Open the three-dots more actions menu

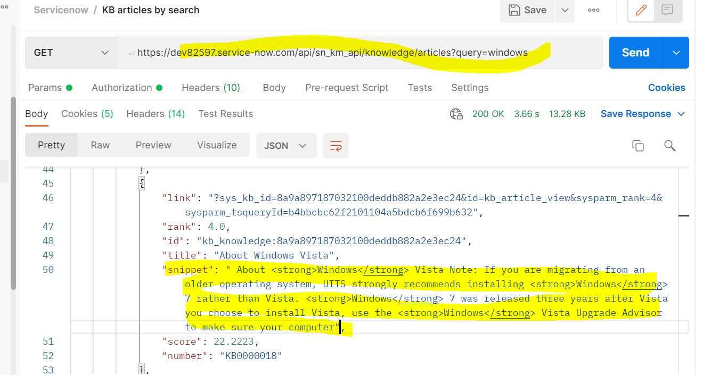coord(594,10)
